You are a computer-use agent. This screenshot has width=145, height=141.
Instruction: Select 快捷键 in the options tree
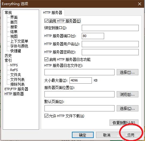pos(16,51)
